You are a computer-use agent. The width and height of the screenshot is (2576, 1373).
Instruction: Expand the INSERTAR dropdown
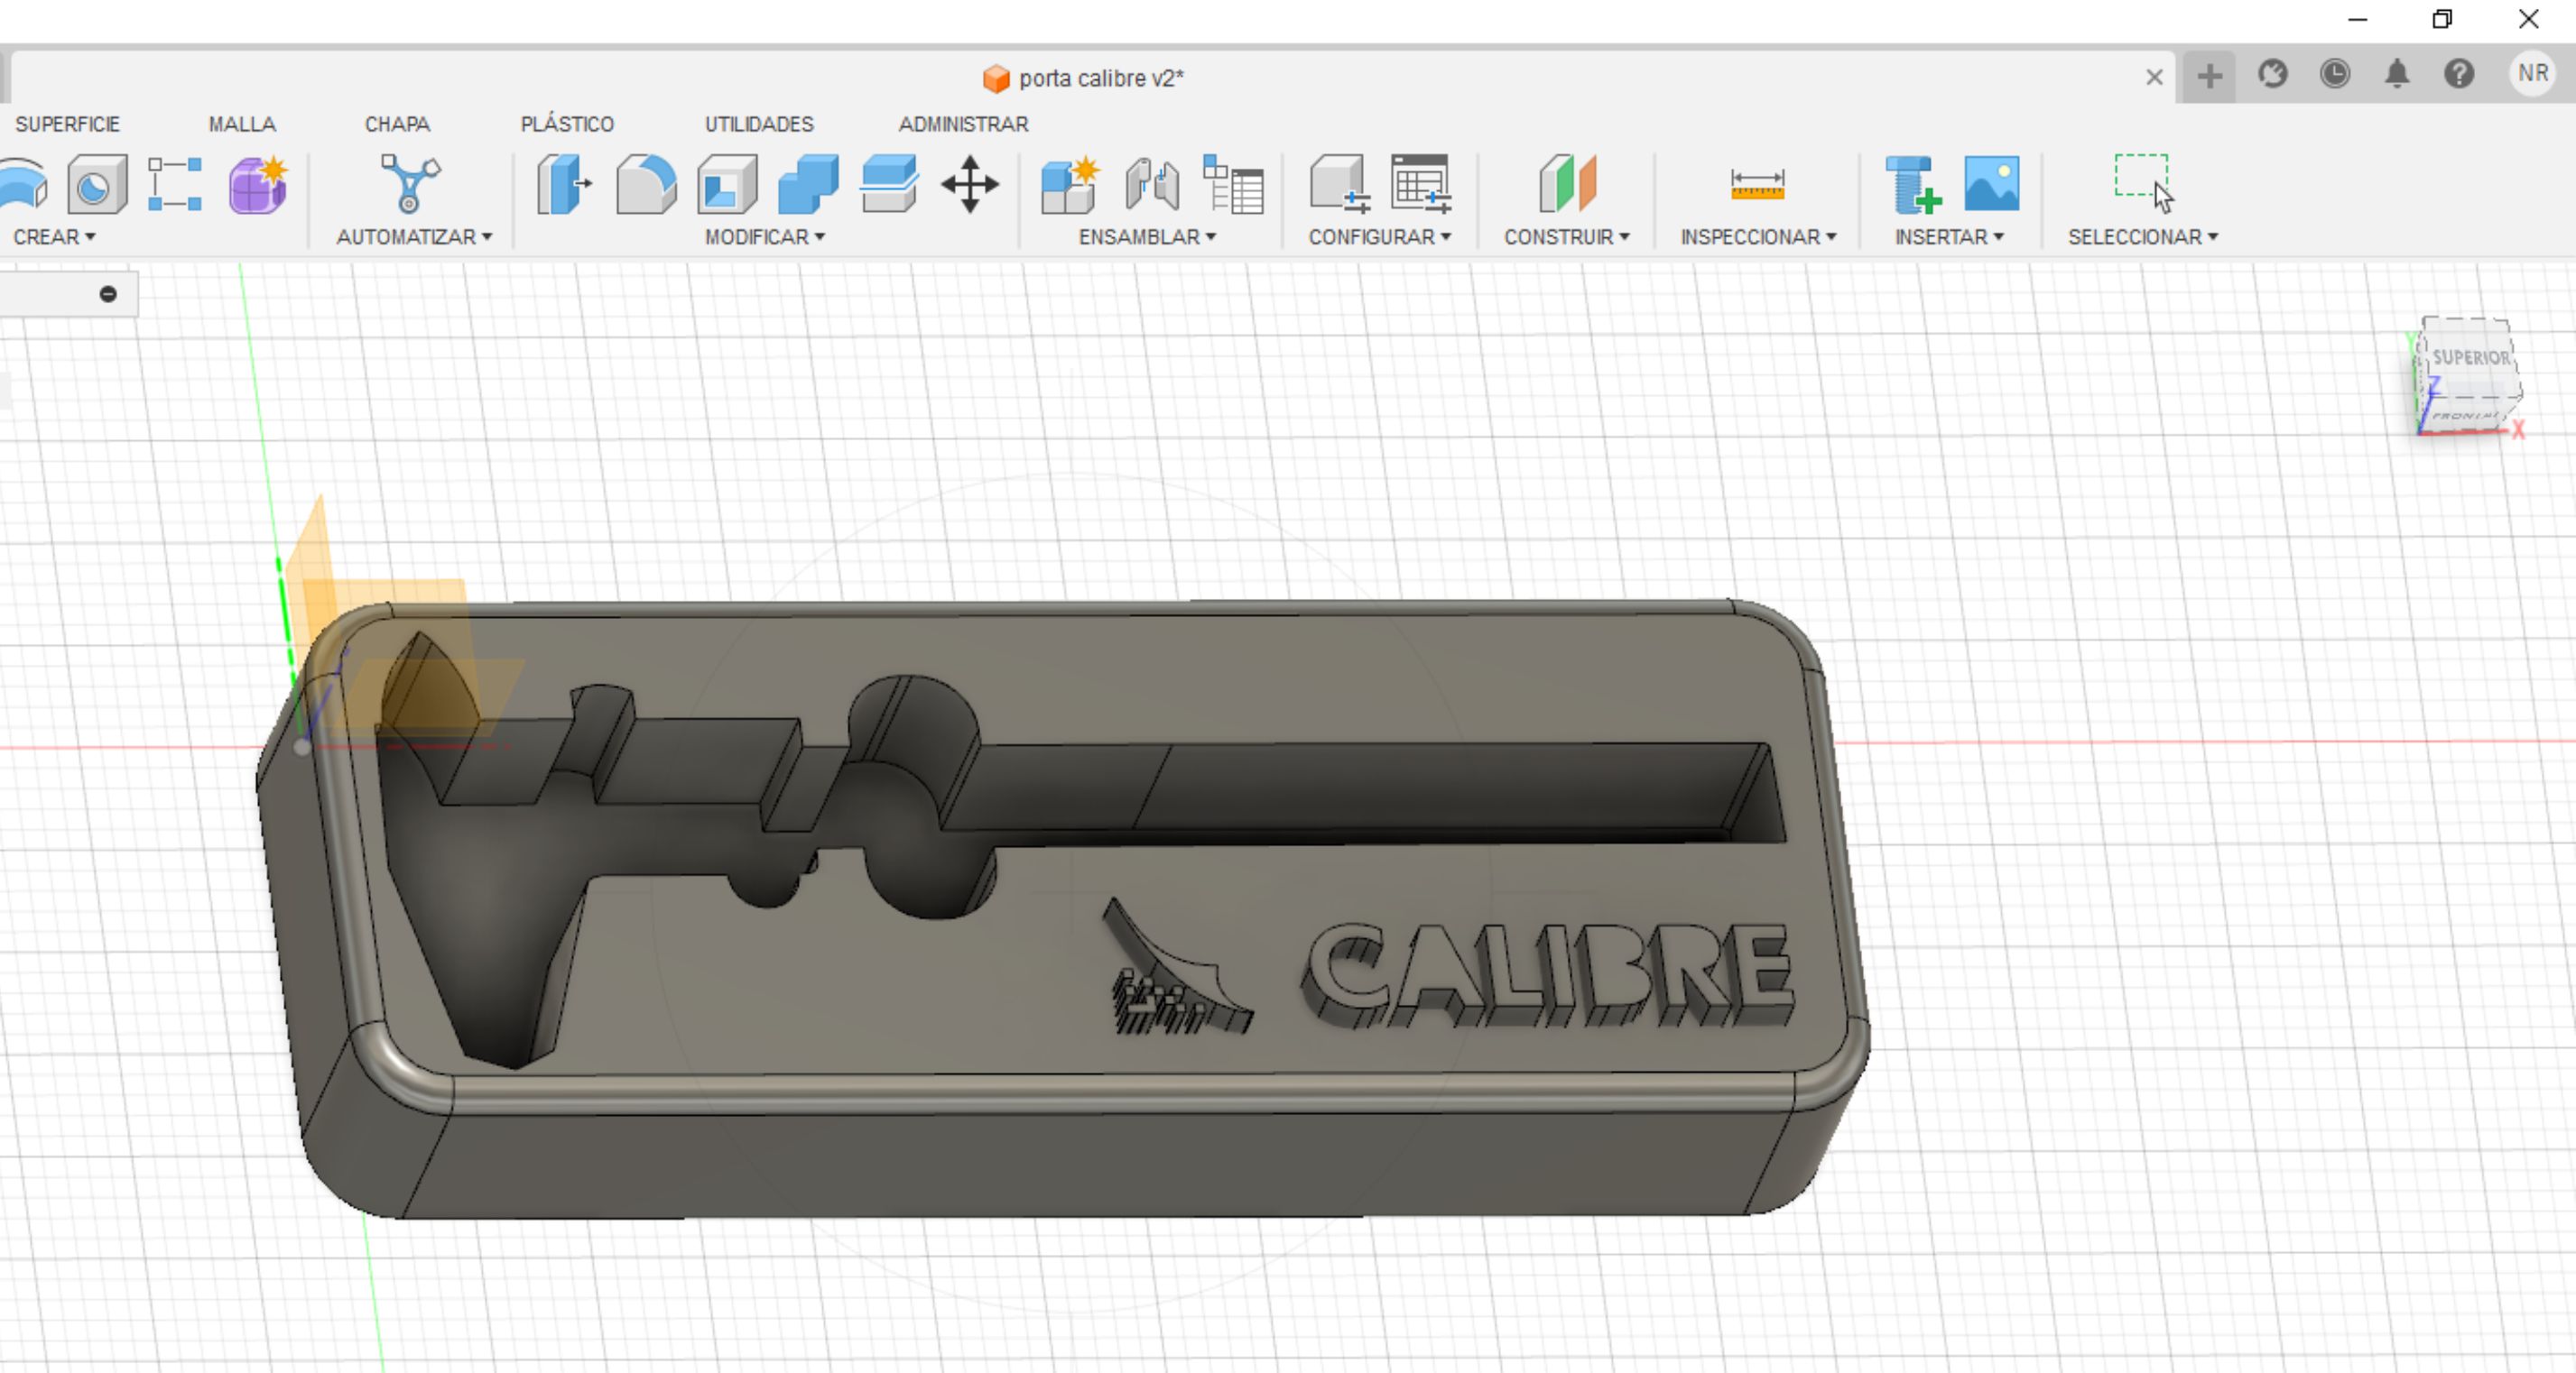coord(1949,237)
